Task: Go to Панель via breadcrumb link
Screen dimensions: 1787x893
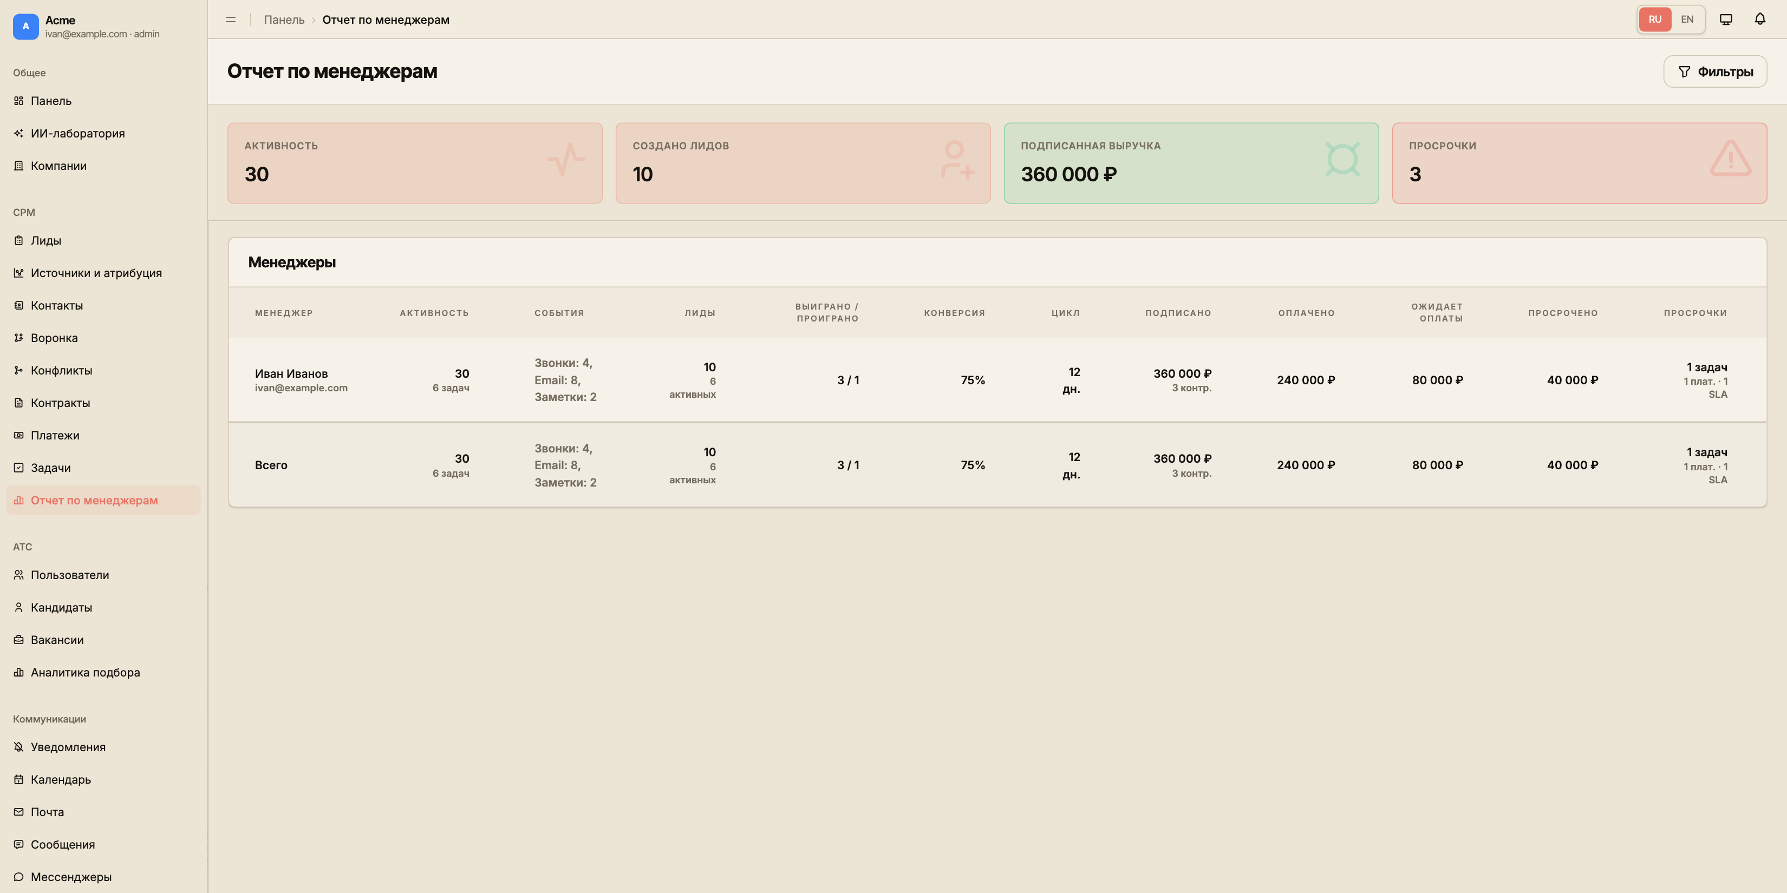Action: tap(284, 20)
